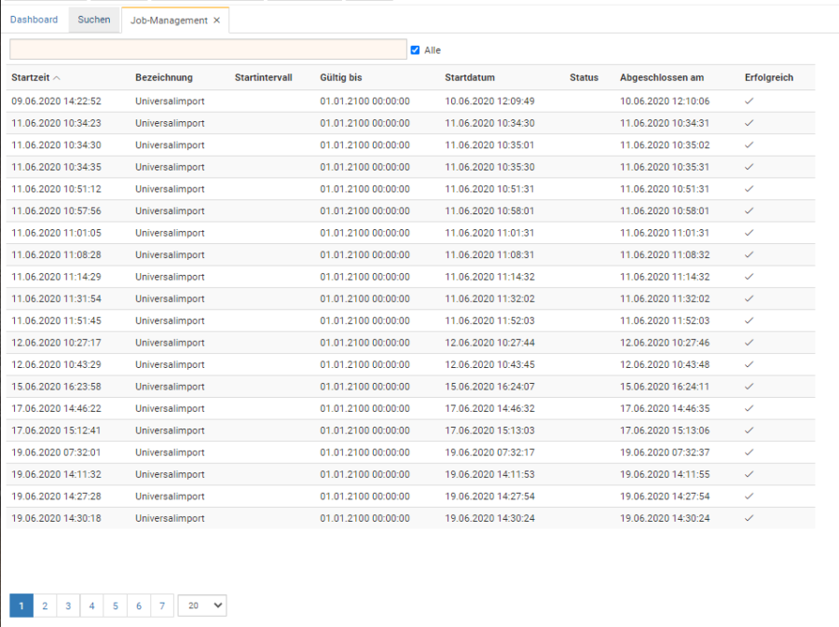Click success checkmark in first row
Screen dimensions: 839x627
click(749, 101)
